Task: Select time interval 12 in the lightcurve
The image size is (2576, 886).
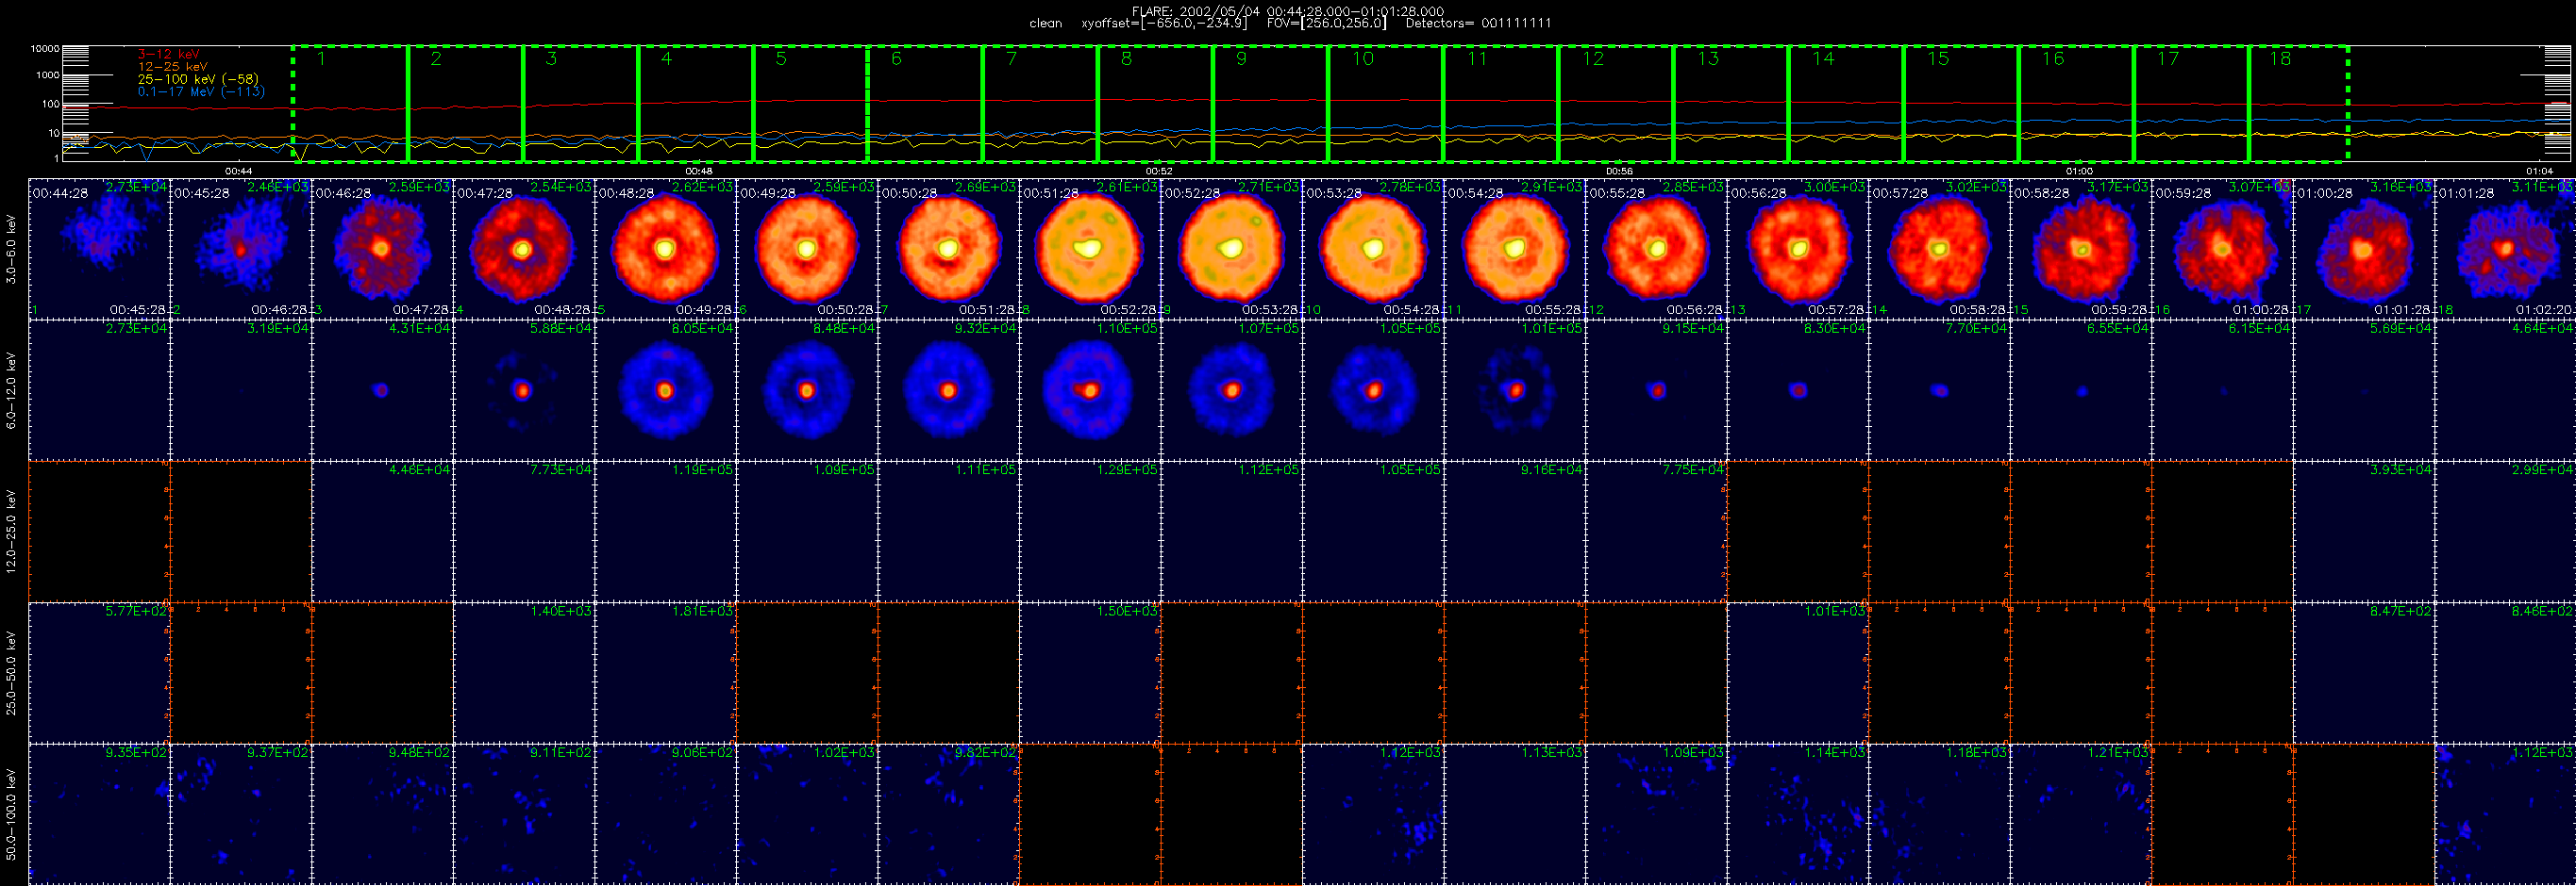Action: click(x=1615, y=103)
